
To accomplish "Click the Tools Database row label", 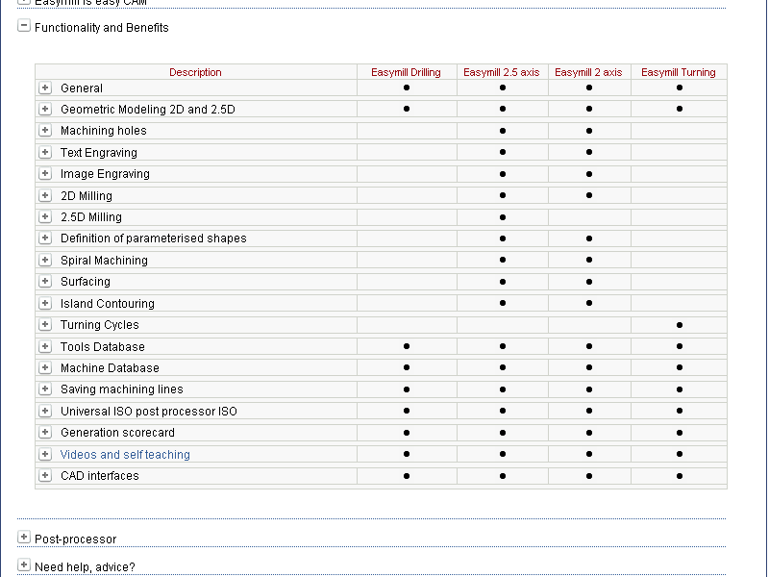I will coord(103,347).
